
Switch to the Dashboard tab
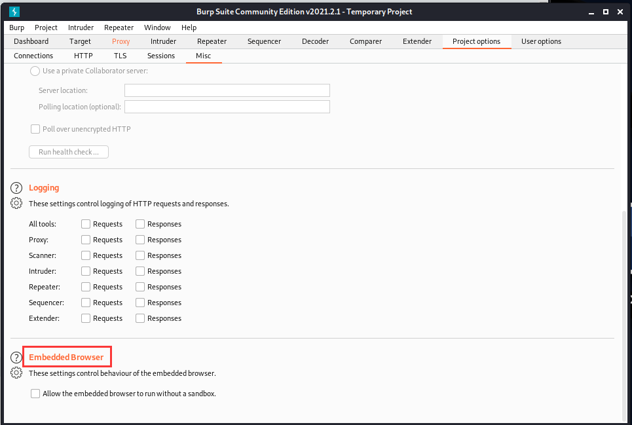click(31, 41)
